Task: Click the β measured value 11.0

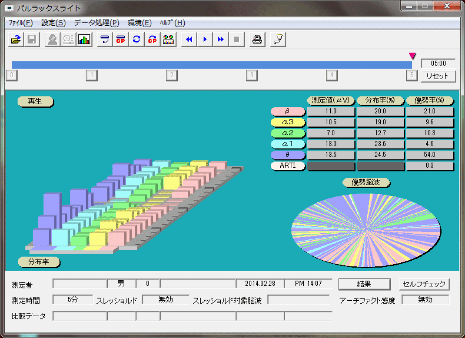Action: [331, 111]
